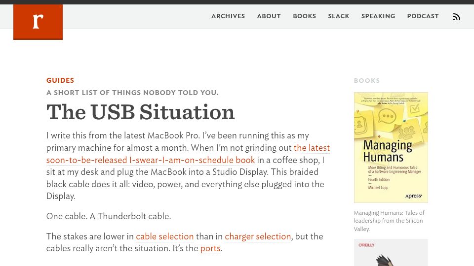474x266 pixels.
Task: Click the 'Managing Humans: Tales of leadership' caption
Action: point(390,221)
